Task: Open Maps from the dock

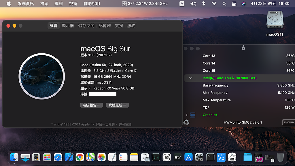Action: [x=90, y=157]
